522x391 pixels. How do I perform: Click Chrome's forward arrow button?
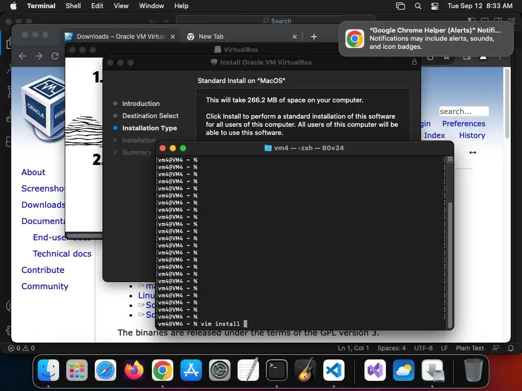[39, 56]
